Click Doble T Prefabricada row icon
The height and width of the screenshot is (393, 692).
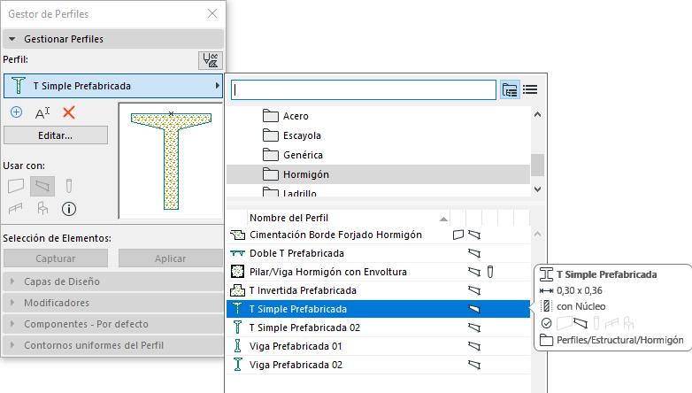point(237,253)
